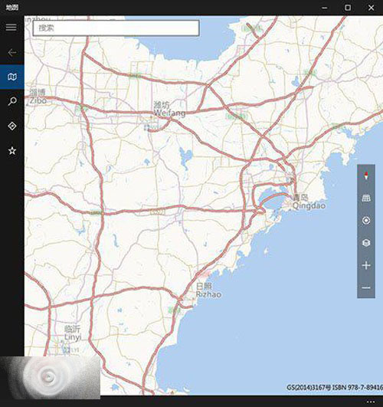383x407 pixels.
Task: Click the Linyi city label
Action: click(x=73, y=333)
